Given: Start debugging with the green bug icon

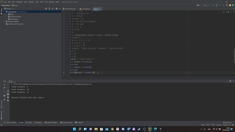Looking at the screenshot, I should tap(216, 5).
